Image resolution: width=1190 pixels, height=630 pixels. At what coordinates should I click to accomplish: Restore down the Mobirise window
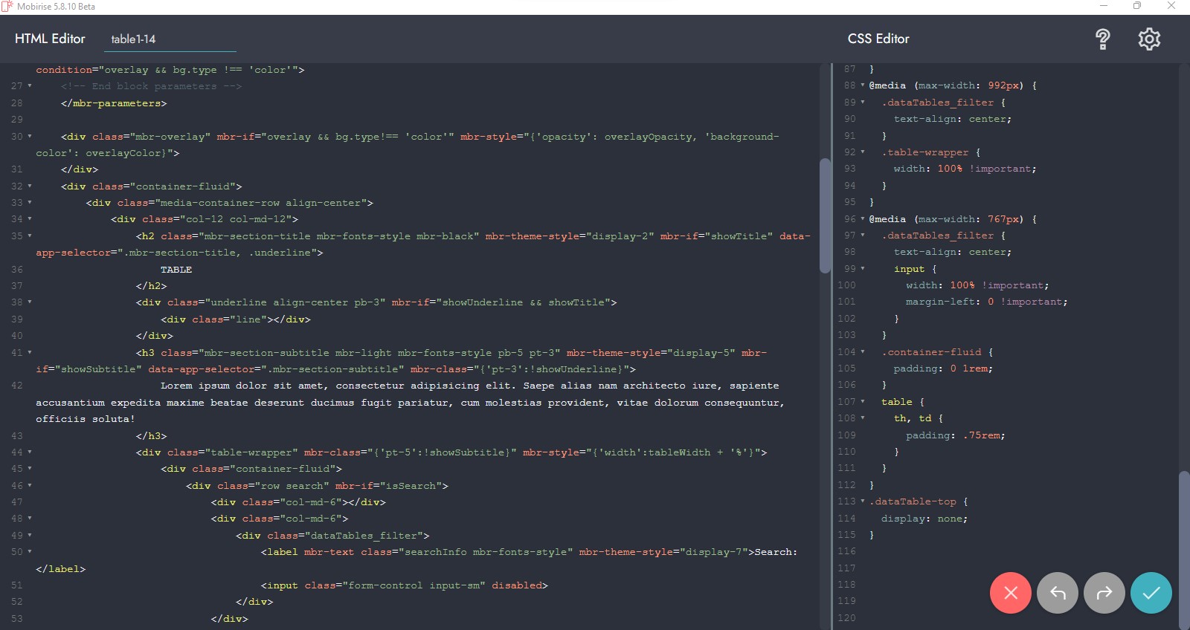[1136, 6]
